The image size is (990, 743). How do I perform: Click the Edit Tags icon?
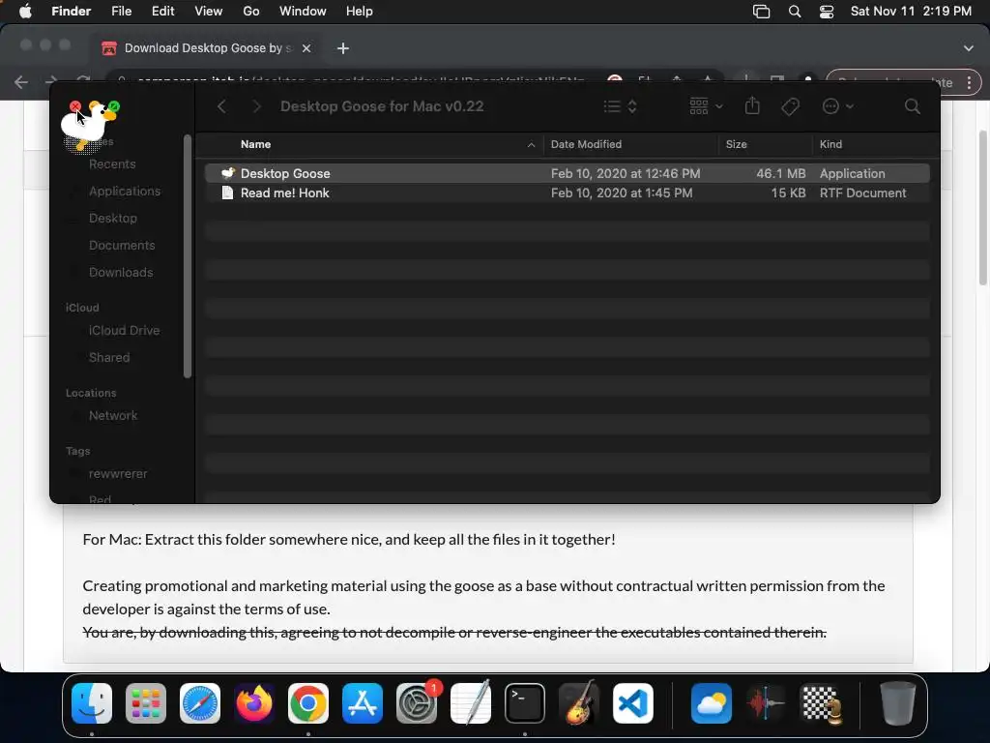790,106
